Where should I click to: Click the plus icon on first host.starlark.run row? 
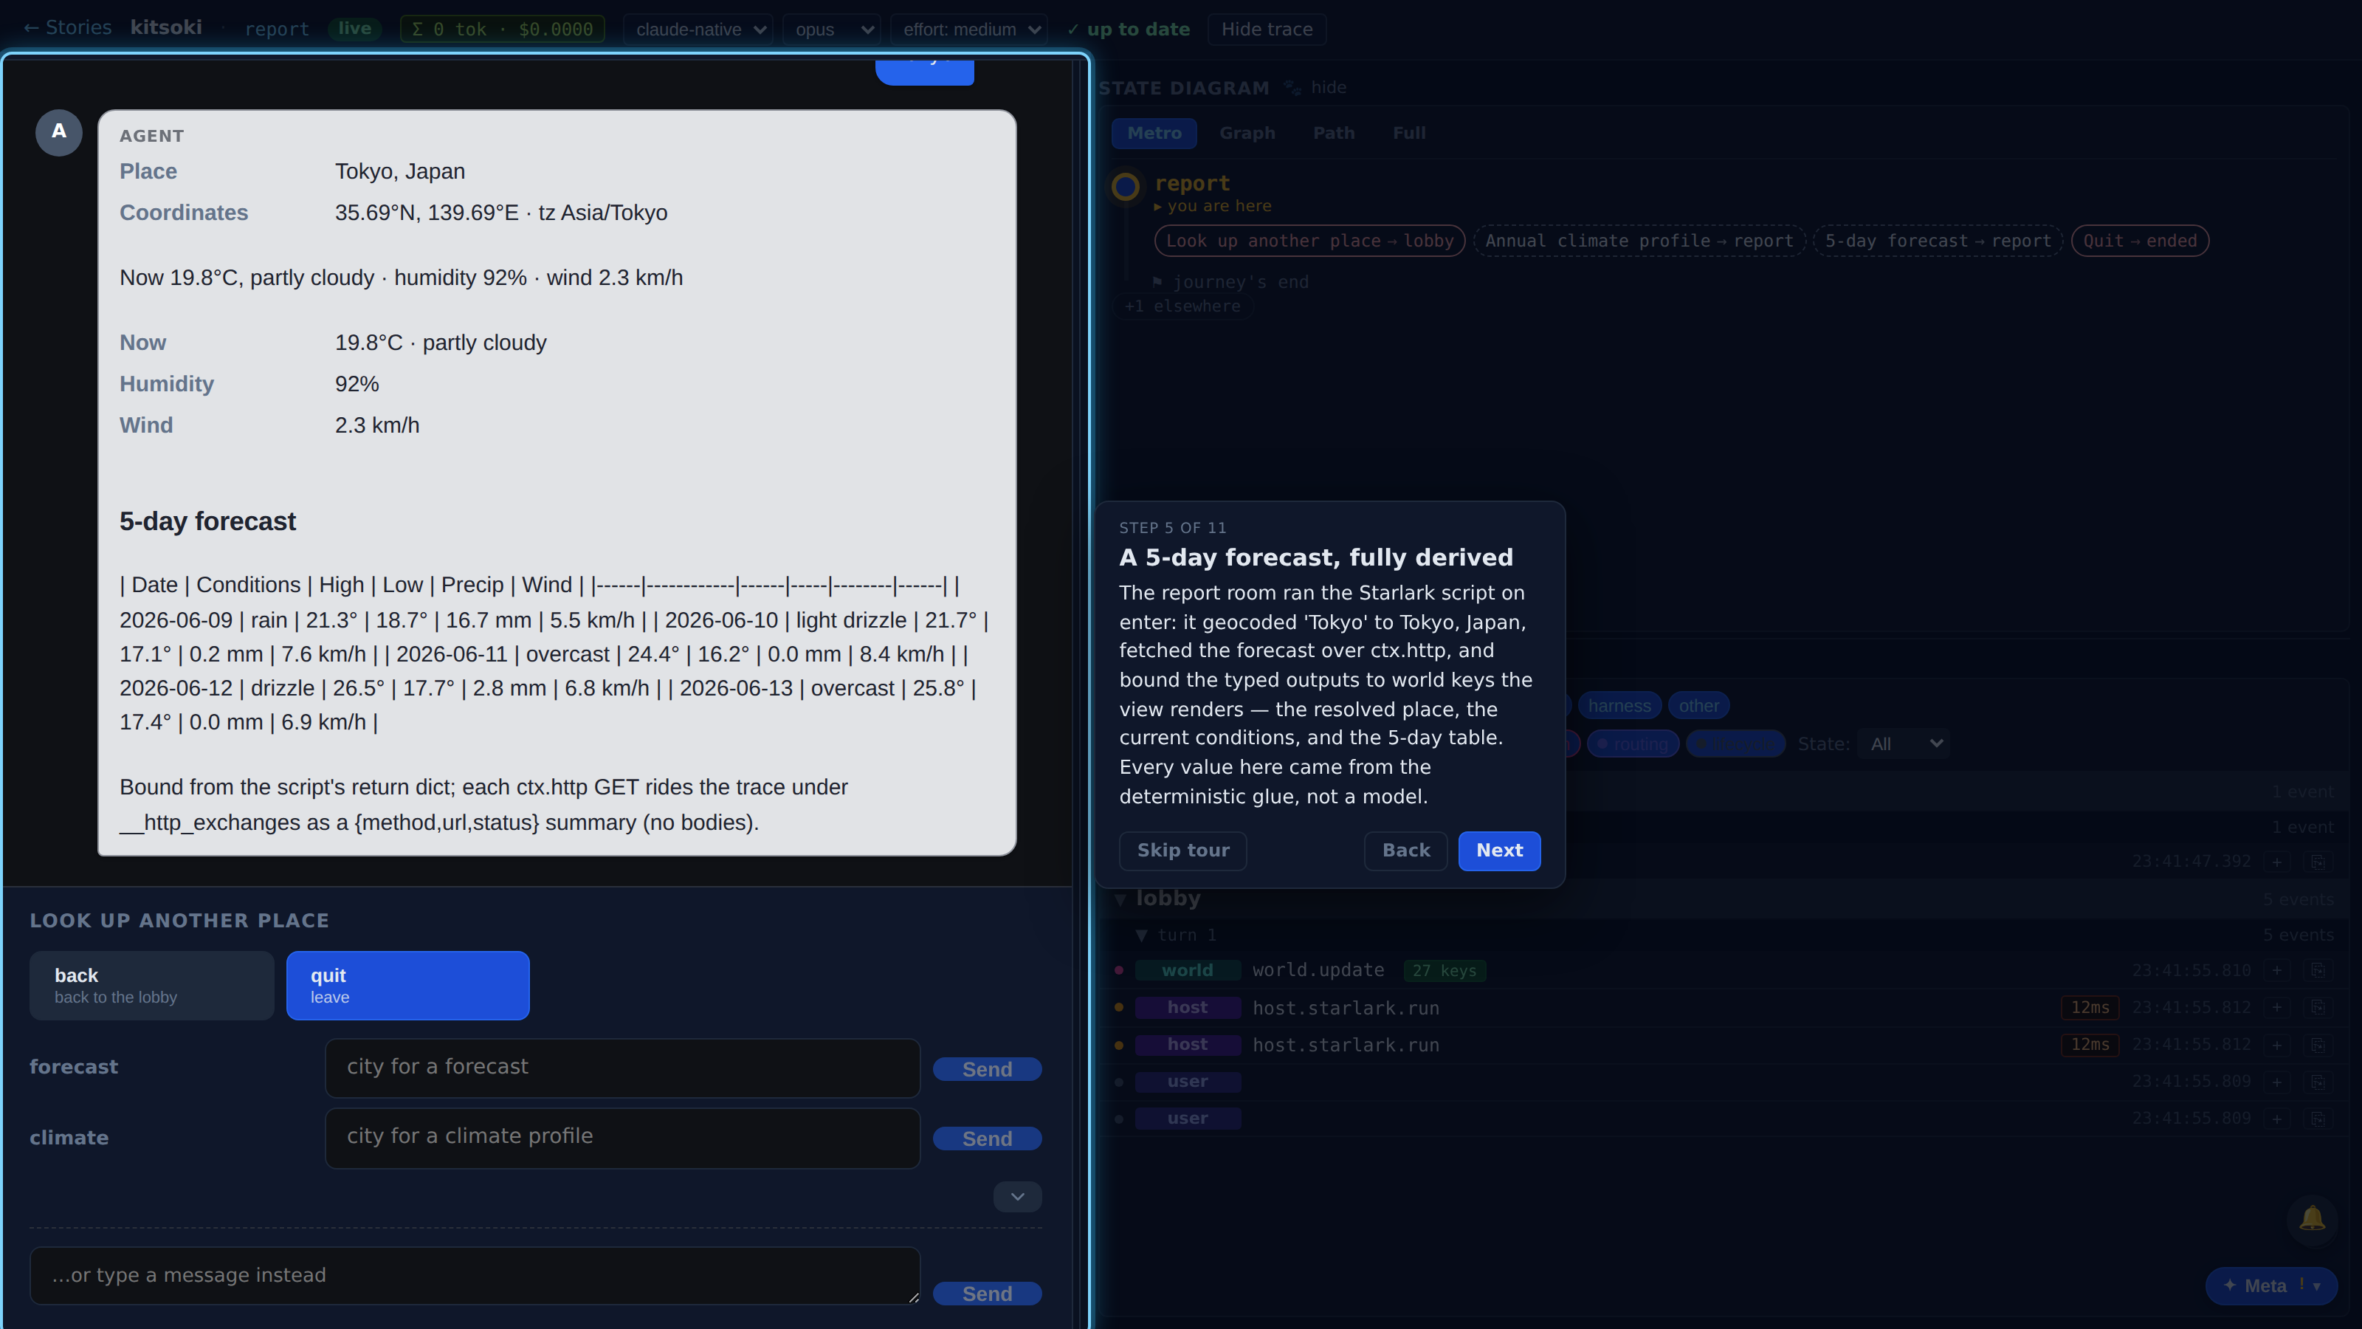[x=2276, y=1007]
